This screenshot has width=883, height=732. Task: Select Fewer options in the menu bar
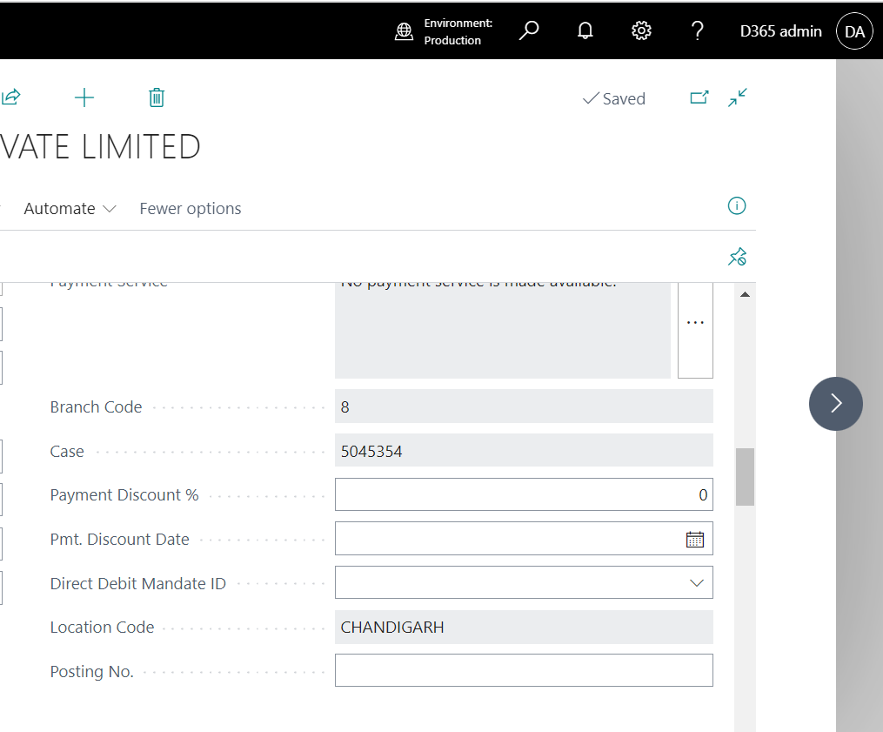pos(190,208)
